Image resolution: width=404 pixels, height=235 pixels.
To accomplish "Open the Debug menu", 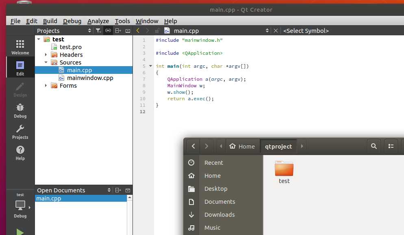I will click(x=72, y=21).
